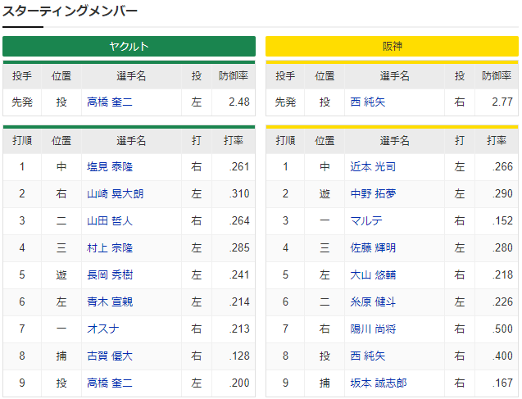The width and height of the screenshot is (522, 399).
Task: Open player link 大山 悠輔
Action: click(373, 274)
